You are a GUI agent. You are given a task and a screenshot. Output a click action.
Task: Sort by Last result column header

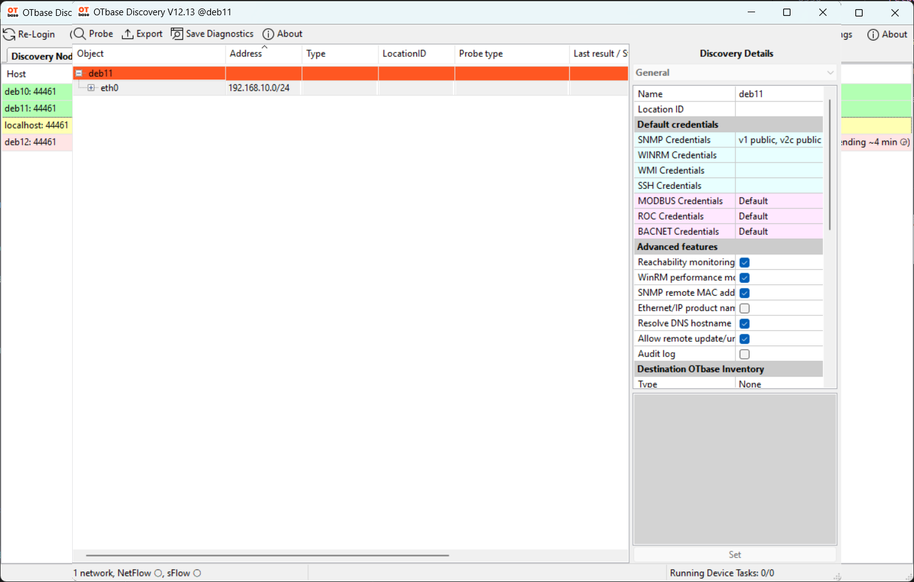pyautogui.click(x=599, y=54)
